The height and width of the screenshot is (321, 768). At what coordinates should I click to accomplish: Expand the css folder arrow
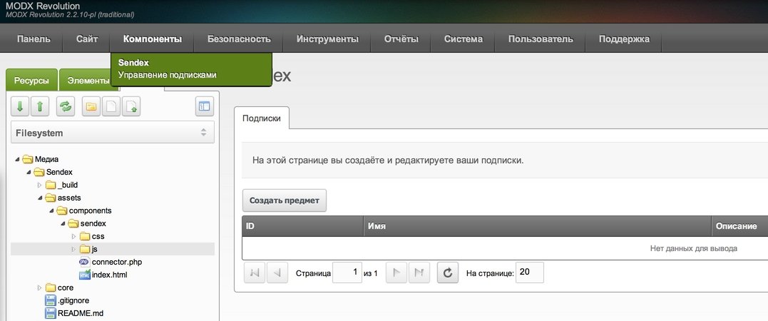[x=74, y=236]
